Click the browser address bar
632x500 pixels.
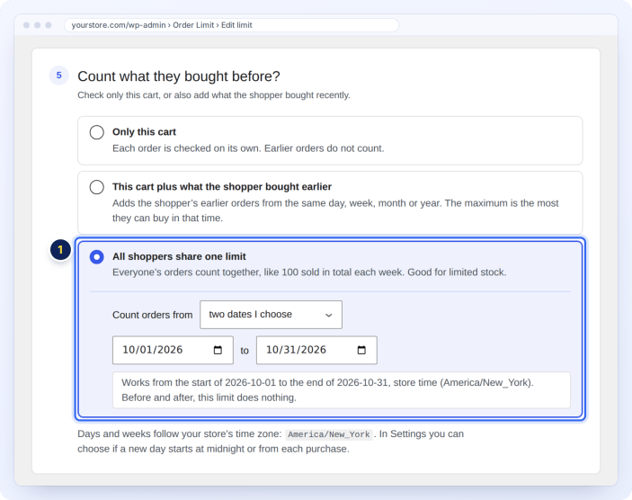point(231,25)
